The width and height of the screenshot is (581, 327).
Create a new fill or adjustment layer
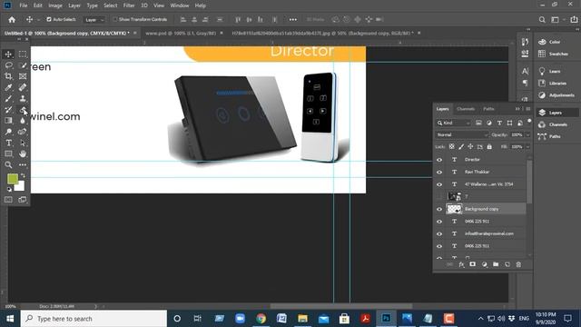(x=484, y=264)
